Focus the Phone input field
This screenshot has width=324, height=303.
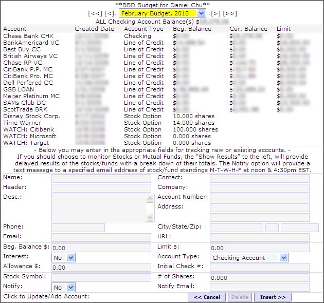point(78,228)
